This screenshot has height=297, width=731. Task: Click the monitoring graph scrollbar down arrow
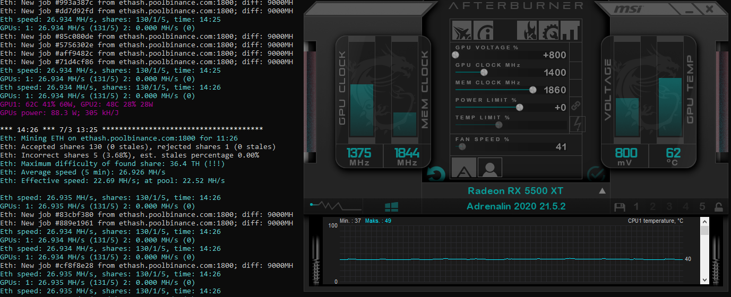pyautogui.click(x=704, y=279)
